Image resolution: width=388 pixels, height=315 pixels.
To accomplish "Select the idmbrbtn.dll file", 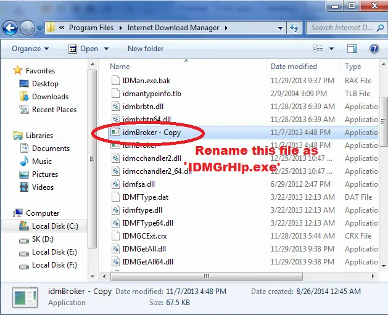I will pyautogui.click(x=142, y=107).
